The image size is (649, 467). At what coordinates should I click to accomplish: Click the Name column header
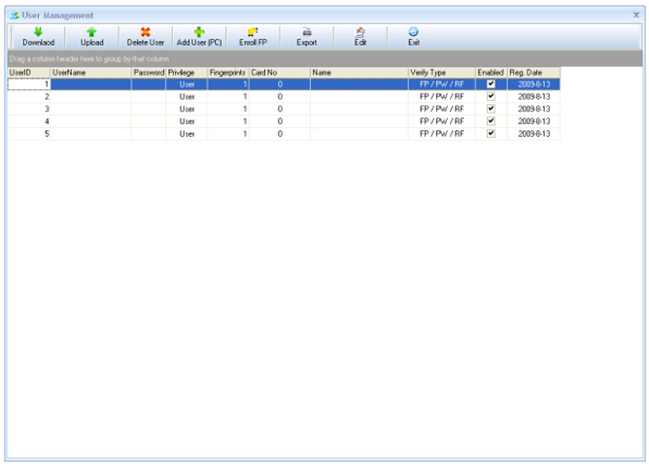click(x=359, y=73)
